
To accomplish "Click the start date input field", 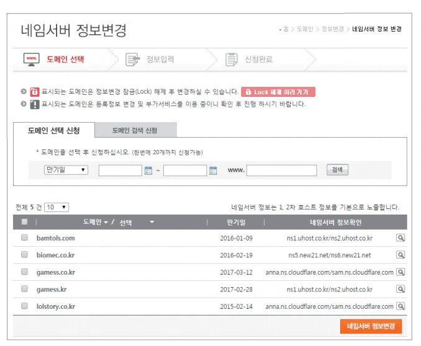I will [120, 171].
